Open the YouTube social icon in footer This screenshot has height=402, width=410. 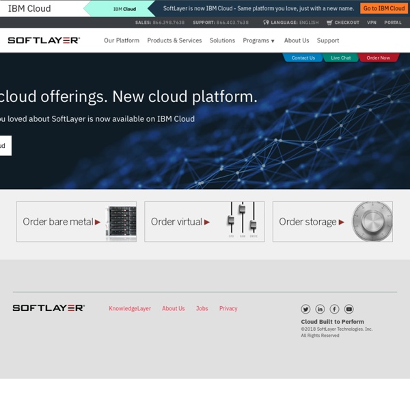pyautogui.click(x=348, y=310)
